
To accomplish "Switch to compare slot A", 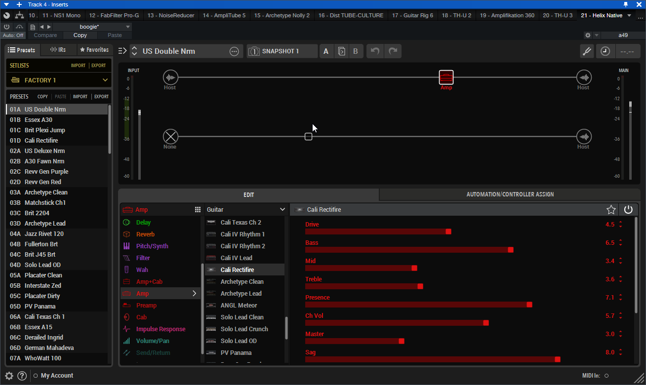I will [x=326, y=51].
